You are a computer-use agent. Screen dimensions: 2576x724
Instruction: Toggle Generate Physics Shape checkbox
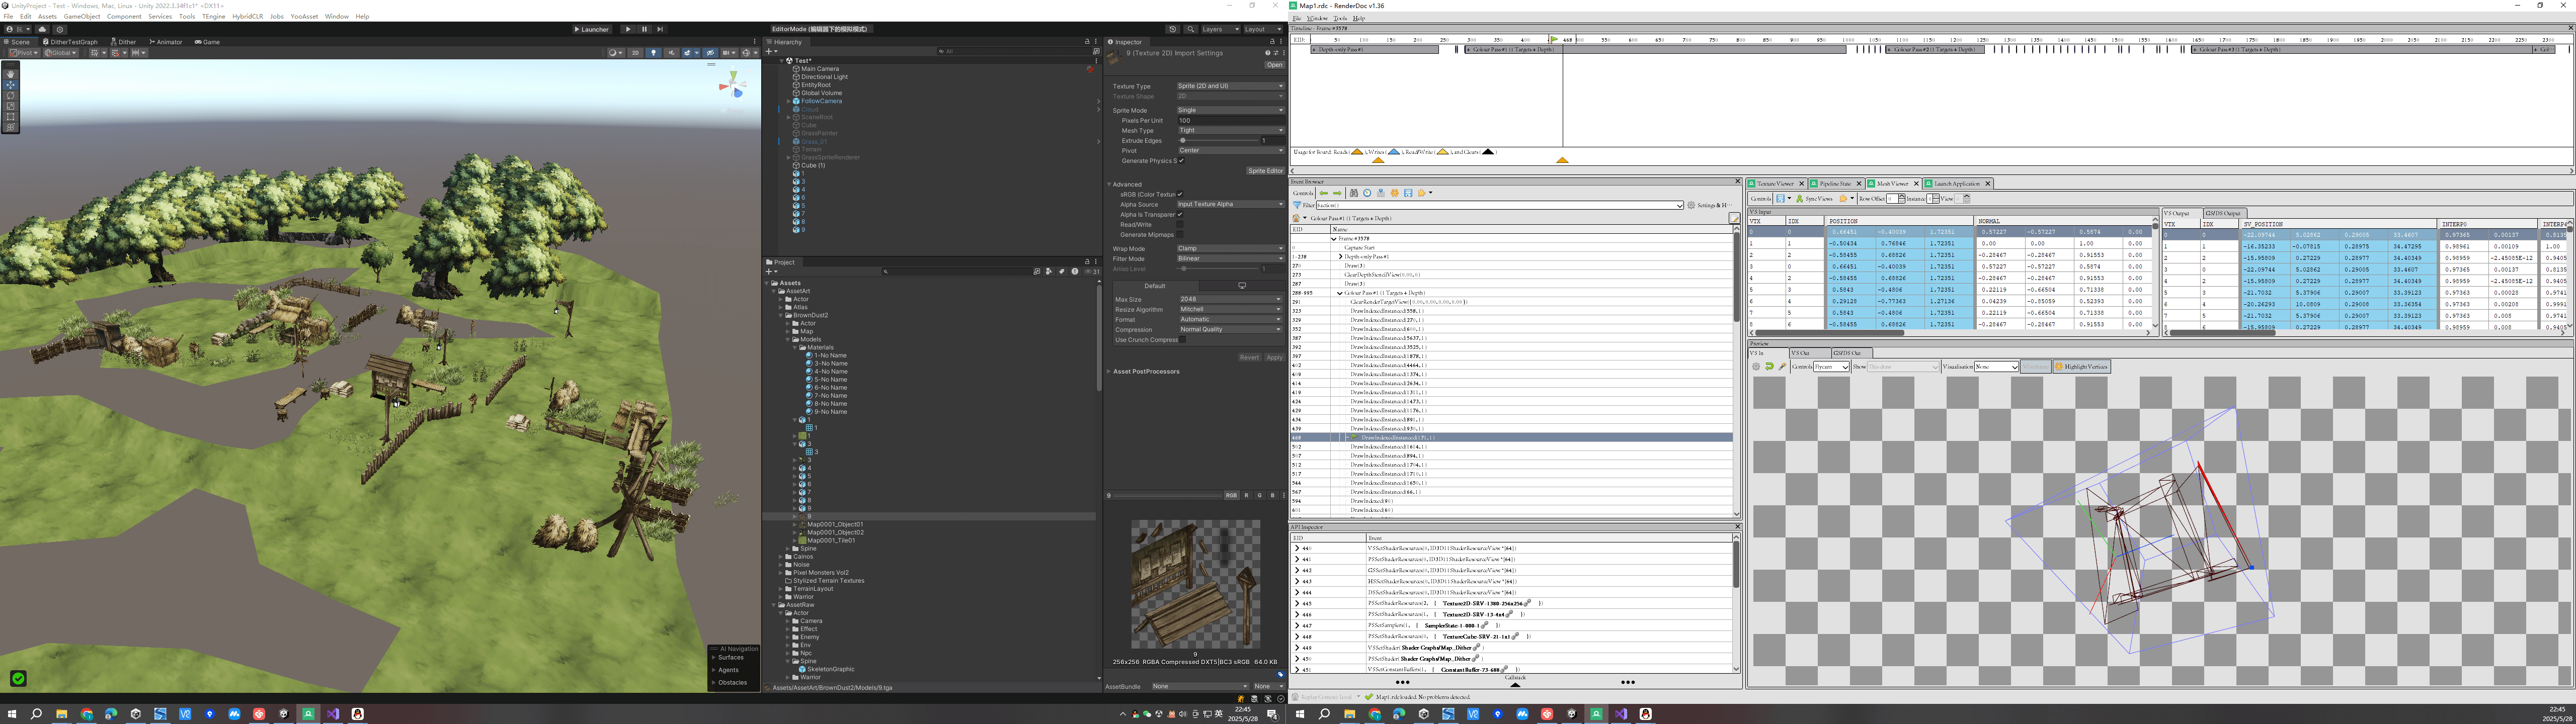(x=1181, y=160)
